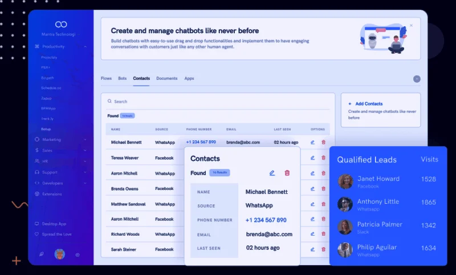
Task: Click the round plus button by the tabs
Action: [x=417, y=79]
